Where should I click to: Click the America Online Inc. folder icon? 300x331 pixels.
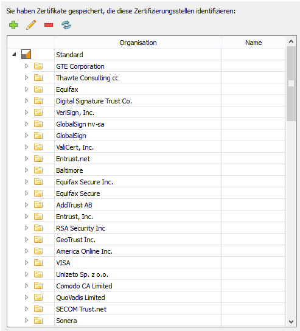[38, 251]
